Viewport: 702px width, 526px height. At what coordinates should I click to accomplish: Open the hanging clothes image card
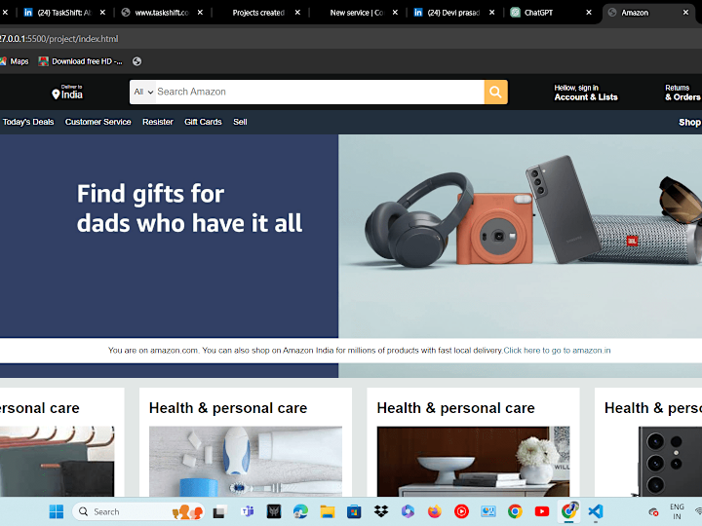(x=57, y=461)
